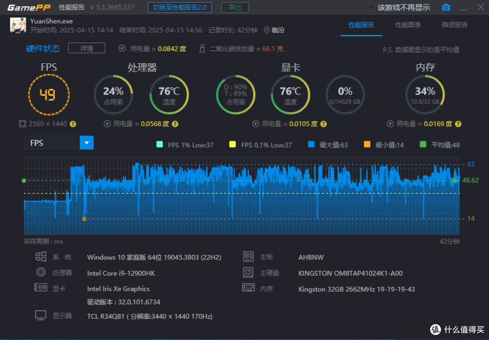Click the camera screenshot icon
The height and width of the screenshot is (340, 489).
446,7
